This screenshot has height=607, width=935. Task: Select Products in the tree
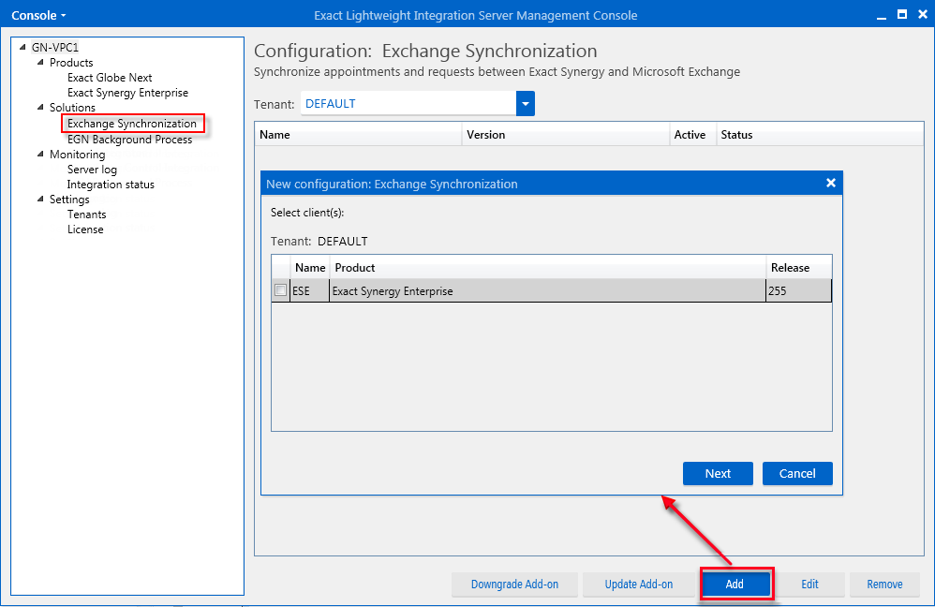coord(71,63)
